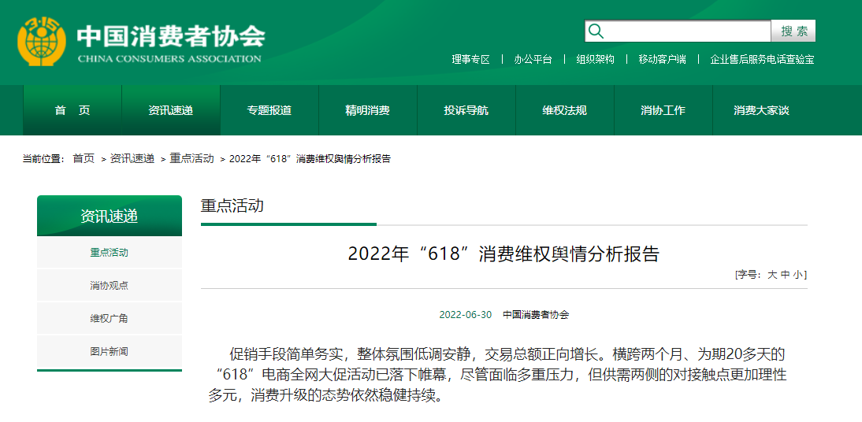Set font size to 小
The width and height of the screenshot is (862, 422).
pos(797,275)
